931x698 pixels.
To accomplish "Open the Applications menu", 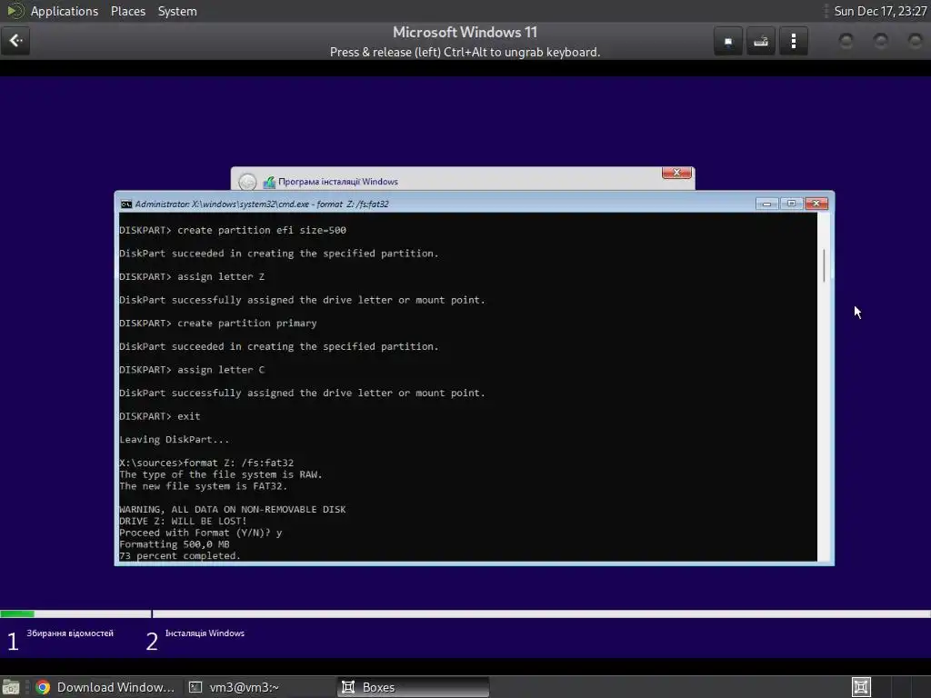I will point(65,11).
